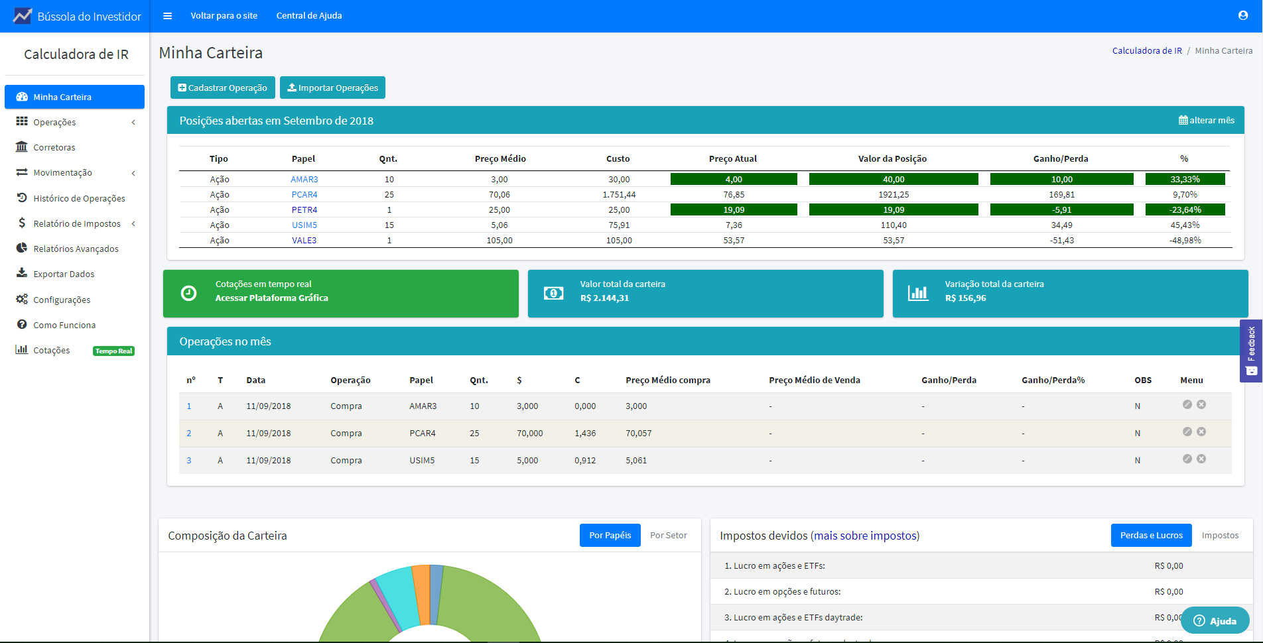The image size is (1263, 643).
Task: Click the Relatório de Impostos dollar icon
Action: click(22, 223)
